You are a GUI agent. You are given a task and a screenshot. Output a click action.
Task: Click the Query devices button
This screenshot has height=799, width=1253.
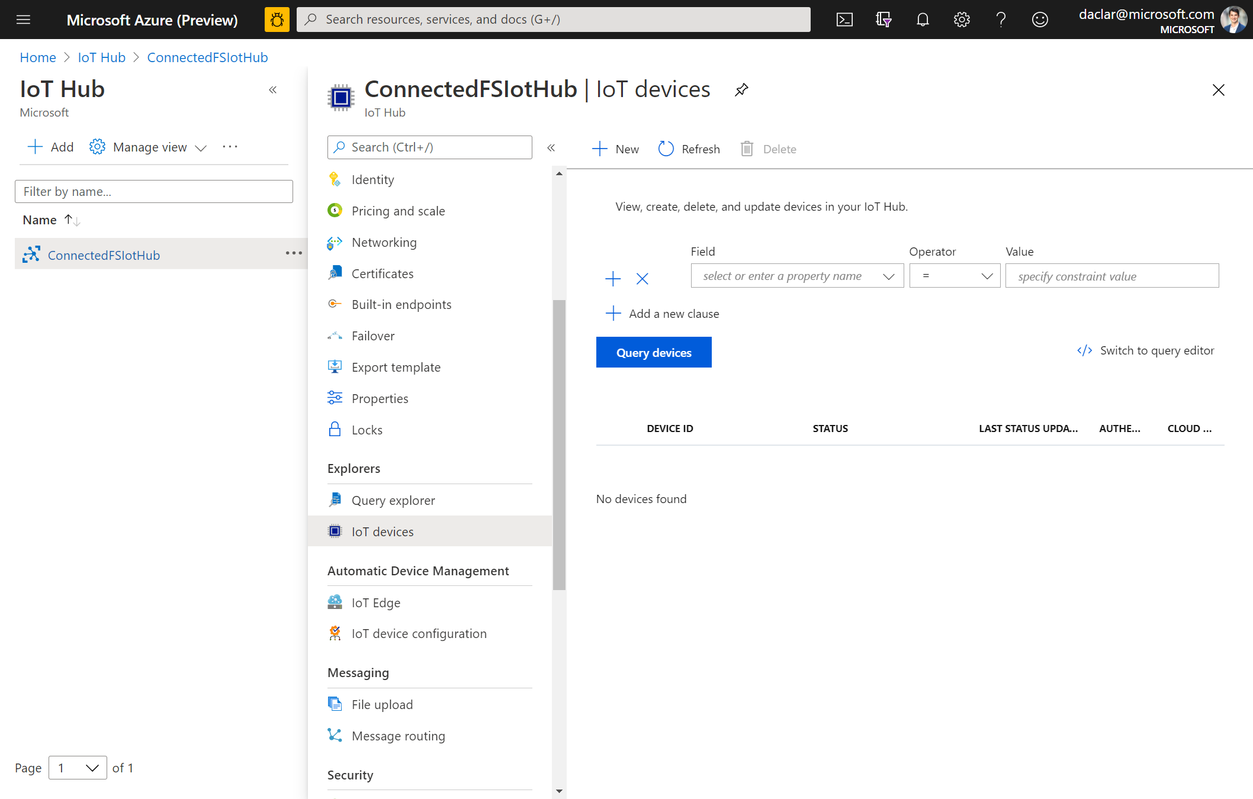[x=654, y=352]
